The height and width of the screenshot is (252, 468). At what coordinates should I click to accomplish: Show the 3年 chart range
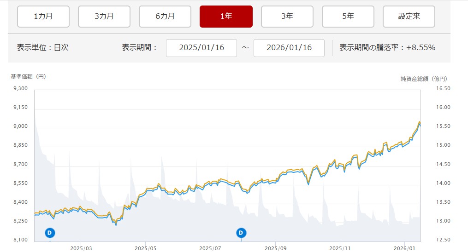pos(287,17)
